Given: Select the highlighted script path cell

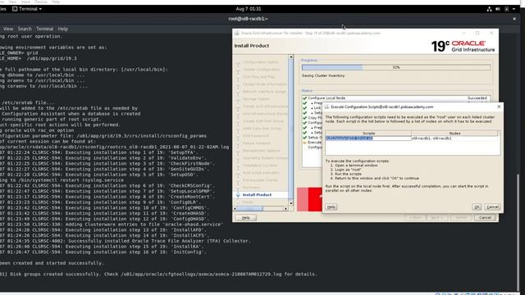Looking at the screenshot, I should (368, 138).
